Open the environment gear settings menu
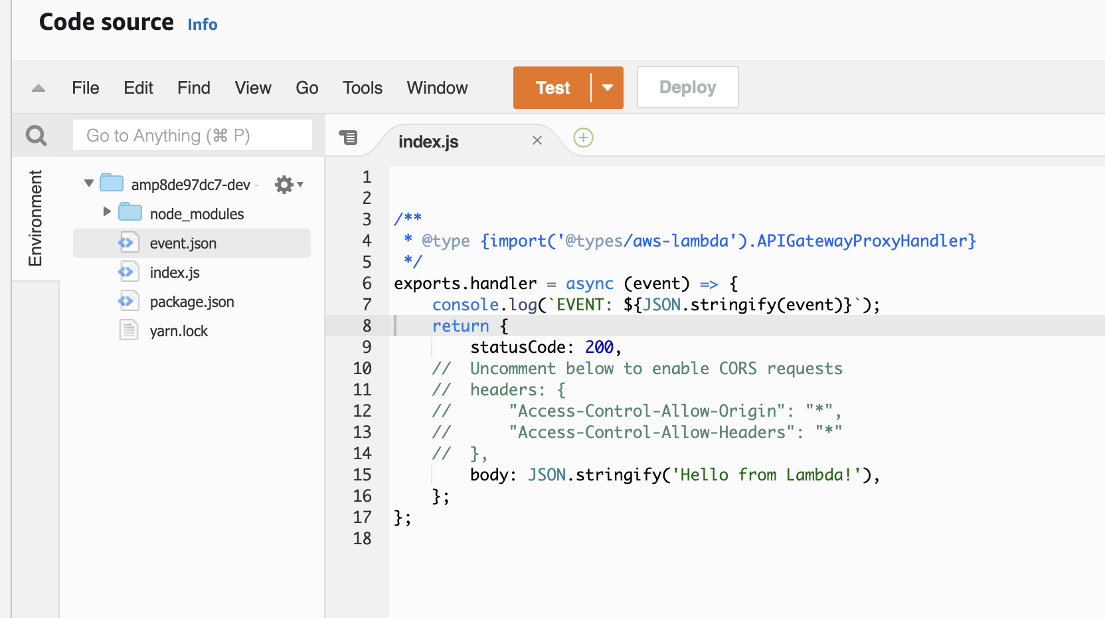1105x618 pixels. (289, 185)
